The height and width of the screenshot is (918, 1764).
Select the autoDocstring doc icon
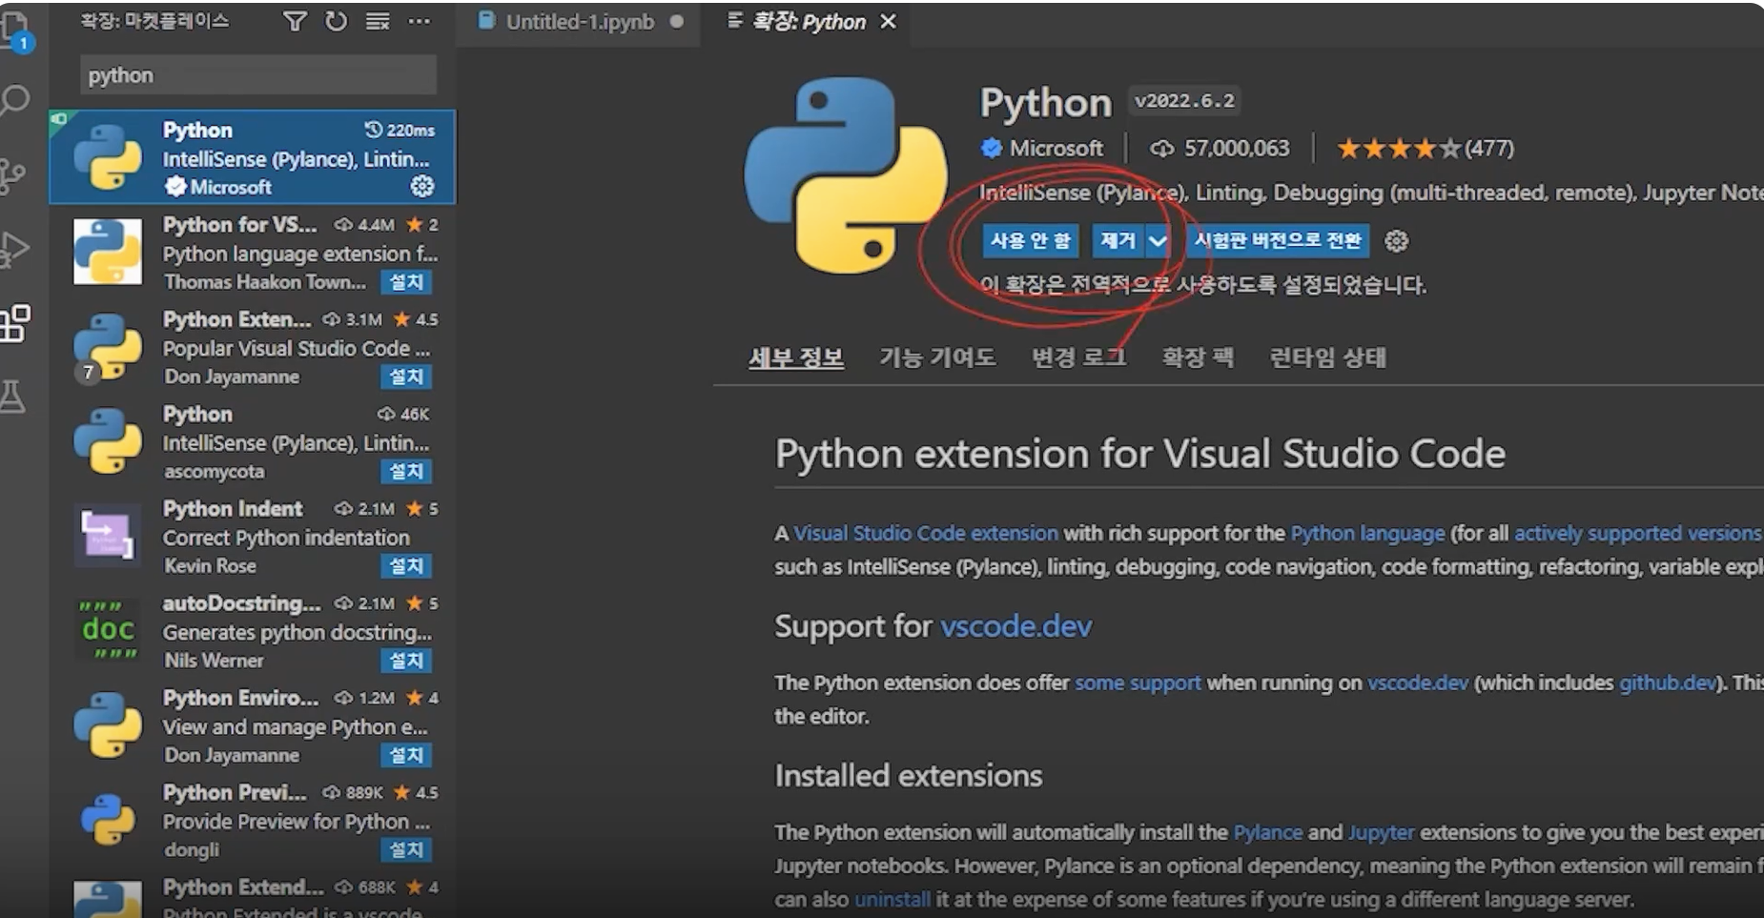tap(108, 630)
